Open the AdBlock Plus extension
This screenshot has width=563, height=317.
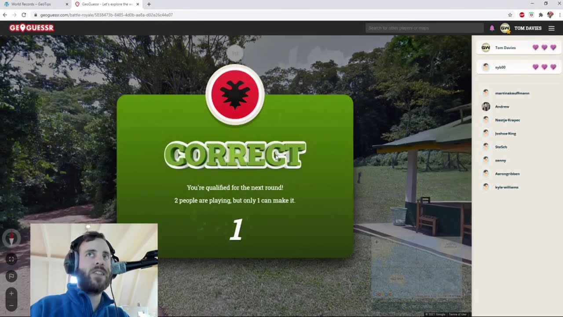(x=522, y=15)
